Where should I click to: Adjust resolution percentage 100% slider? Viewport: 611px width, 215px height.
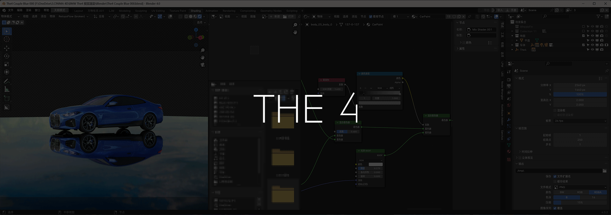pyautogui.click(x=580, y=94)
